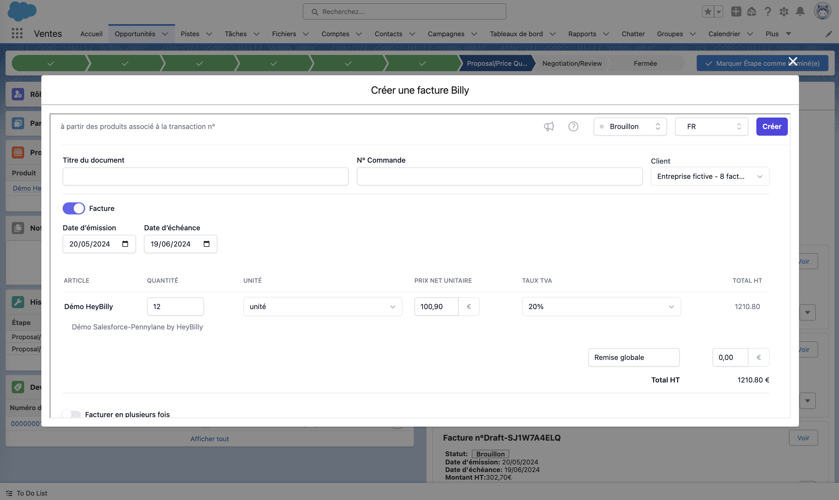
Task: Go to Accueil tab
Action: coord(91,34)
